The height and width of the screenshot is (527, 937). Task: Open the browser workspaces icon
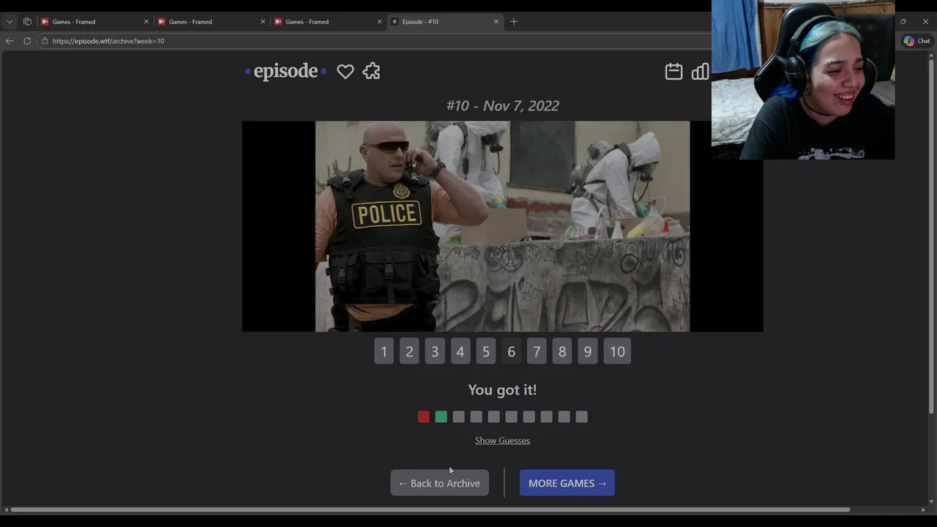tap(27, 22)
